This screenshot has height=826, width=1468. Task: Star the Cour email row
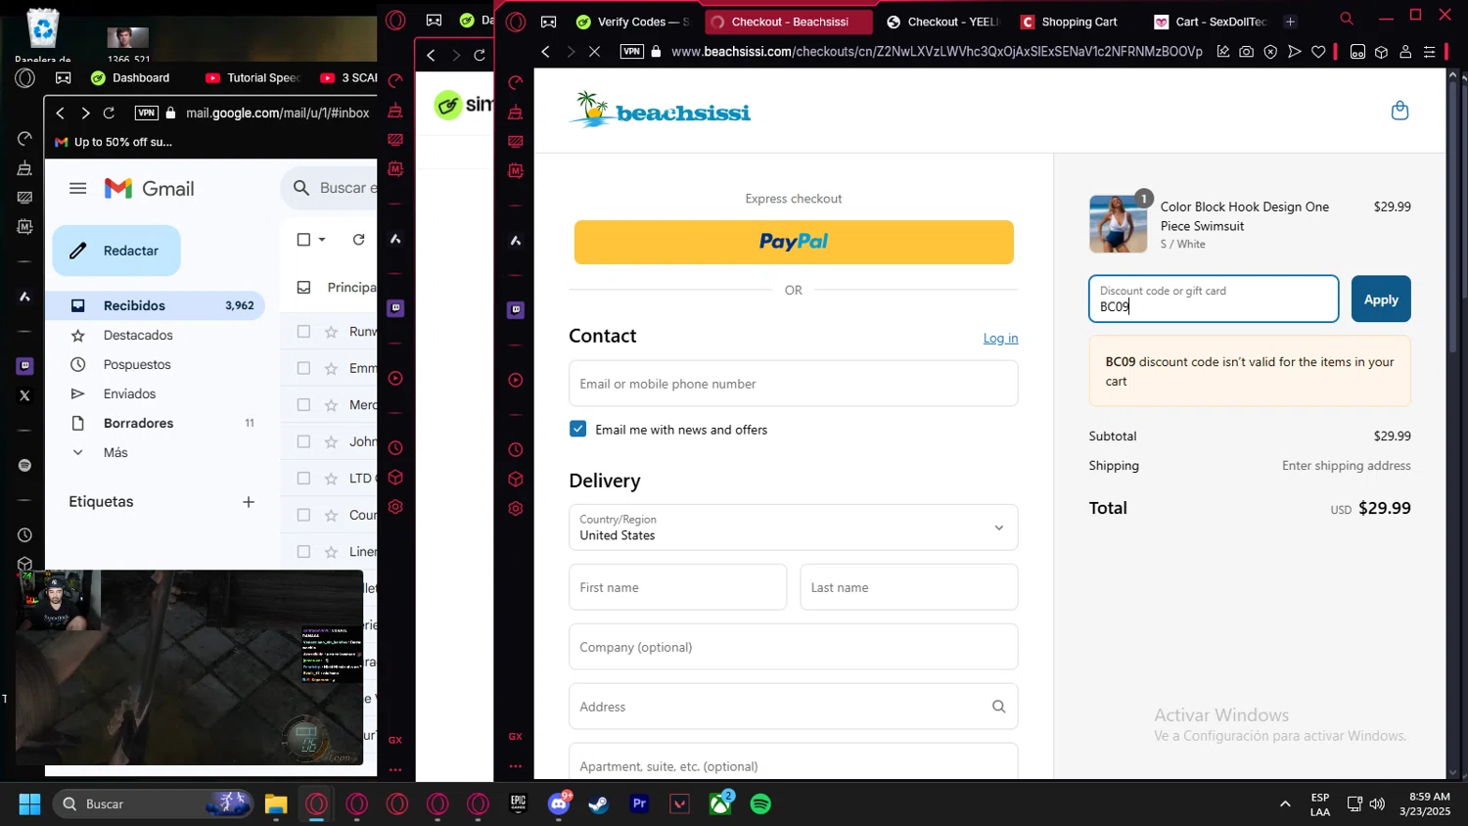331,515
